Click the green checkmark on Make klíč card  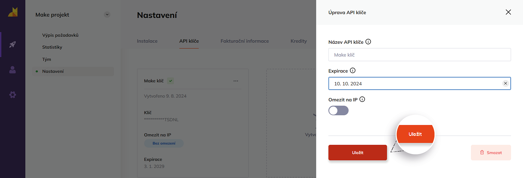(171, 81)
